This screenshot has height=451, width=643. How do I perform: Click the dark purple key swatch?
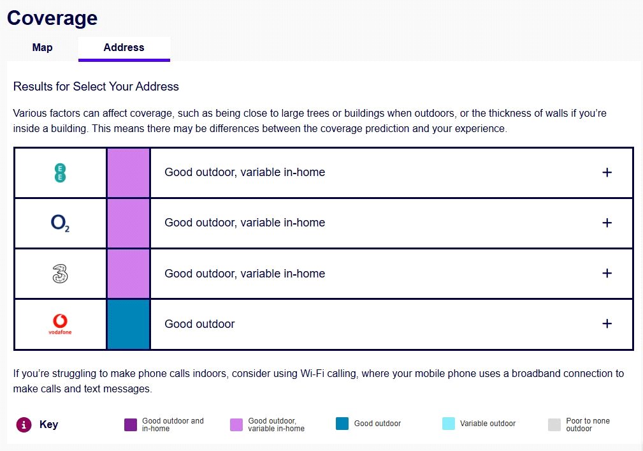[131, 424]
